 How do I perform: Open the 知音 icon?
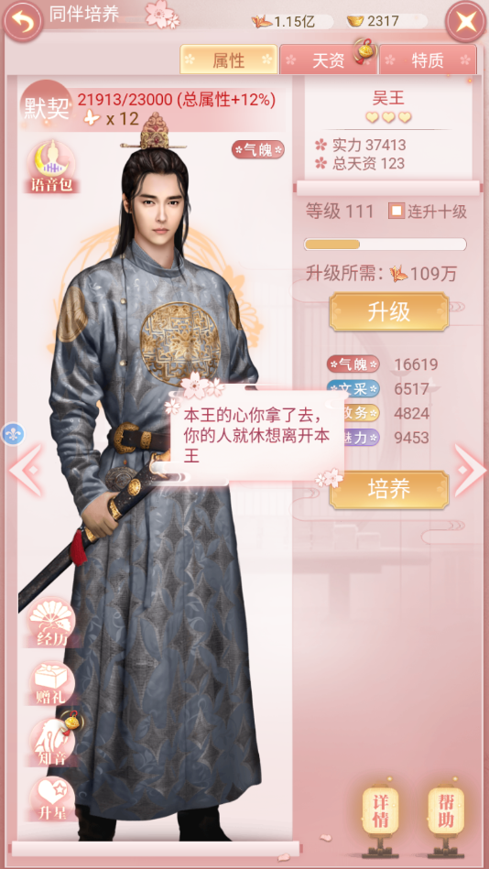pos(53,742)
